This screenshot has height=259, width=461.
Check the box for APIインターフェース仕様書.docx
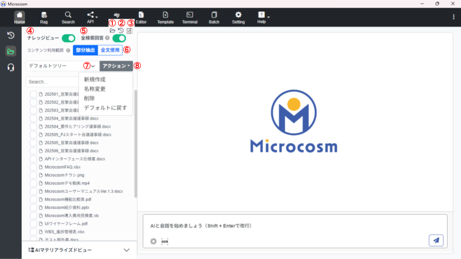click(x=34, y=159)
